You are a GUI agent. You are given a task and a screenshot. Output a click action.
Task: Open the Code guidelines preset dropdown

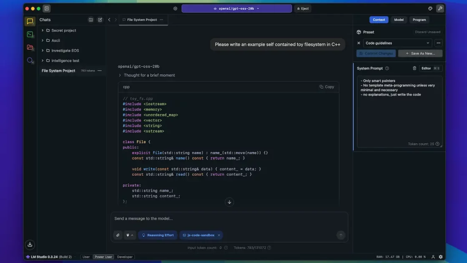pyautogui.click(x=397, y=43)
